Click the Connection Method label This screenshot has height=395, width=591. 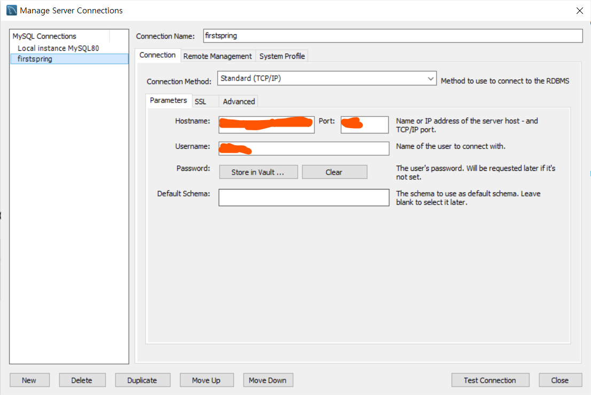click(179, 82)
